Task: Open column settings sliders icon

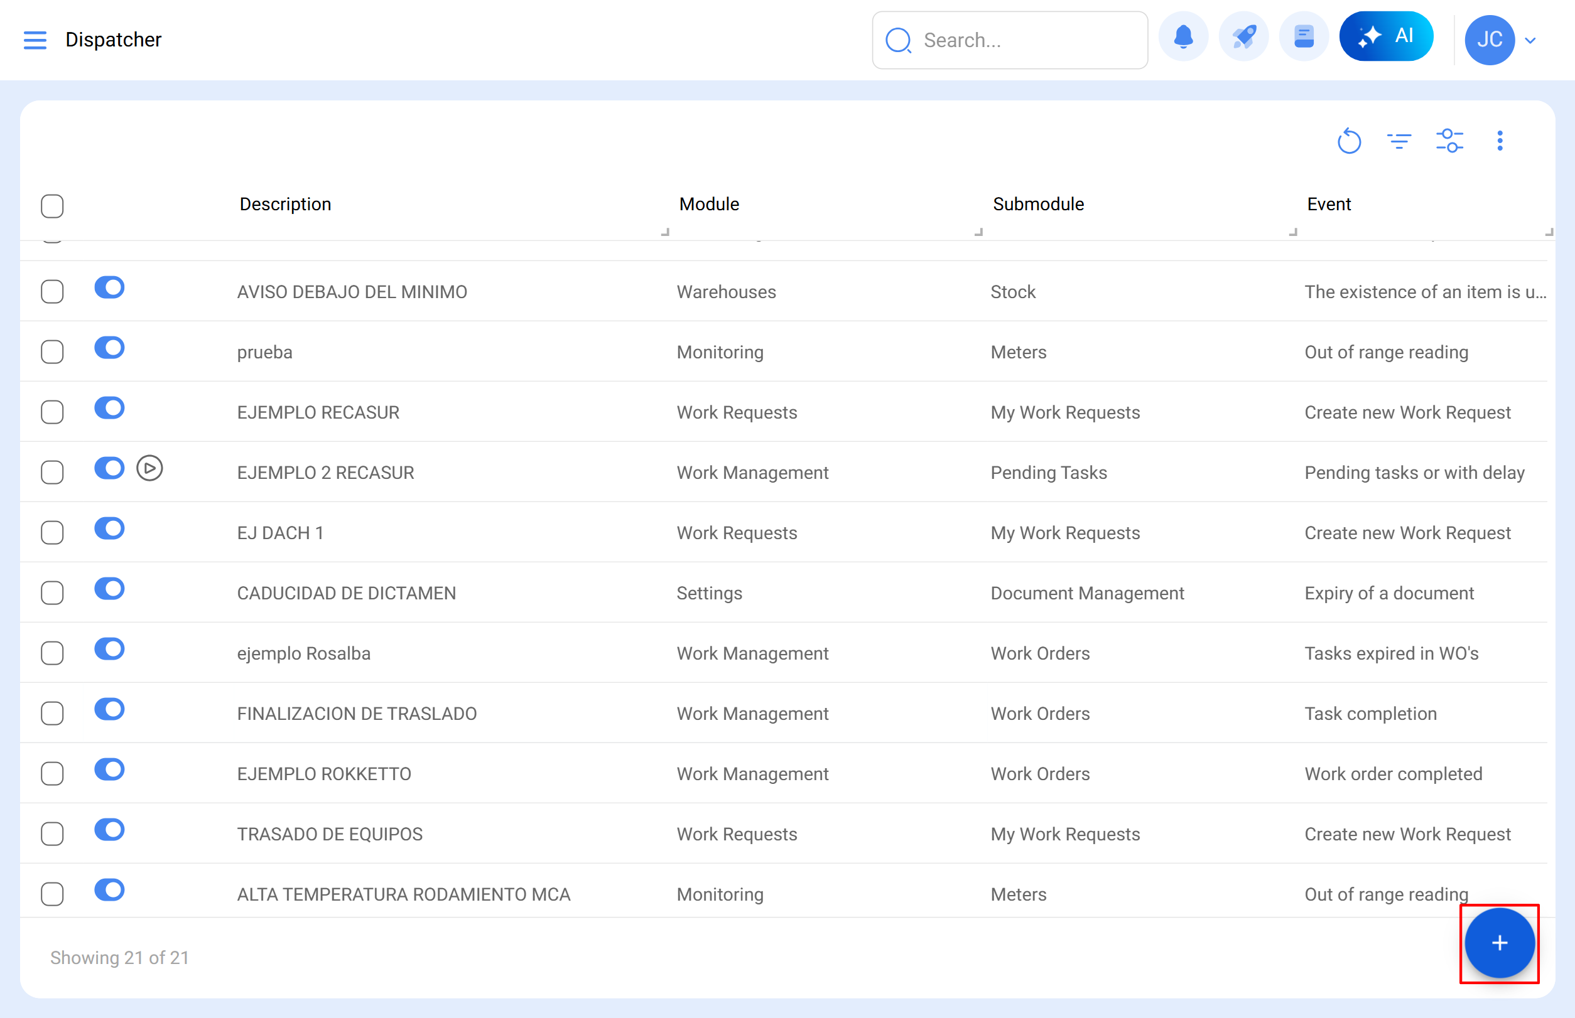Action: (x=1449, y=141)
